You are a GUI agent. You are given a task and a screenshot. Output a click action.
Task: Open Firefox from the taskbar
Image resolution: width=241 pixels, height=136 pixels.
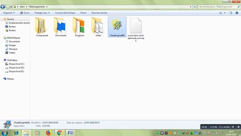49,133
